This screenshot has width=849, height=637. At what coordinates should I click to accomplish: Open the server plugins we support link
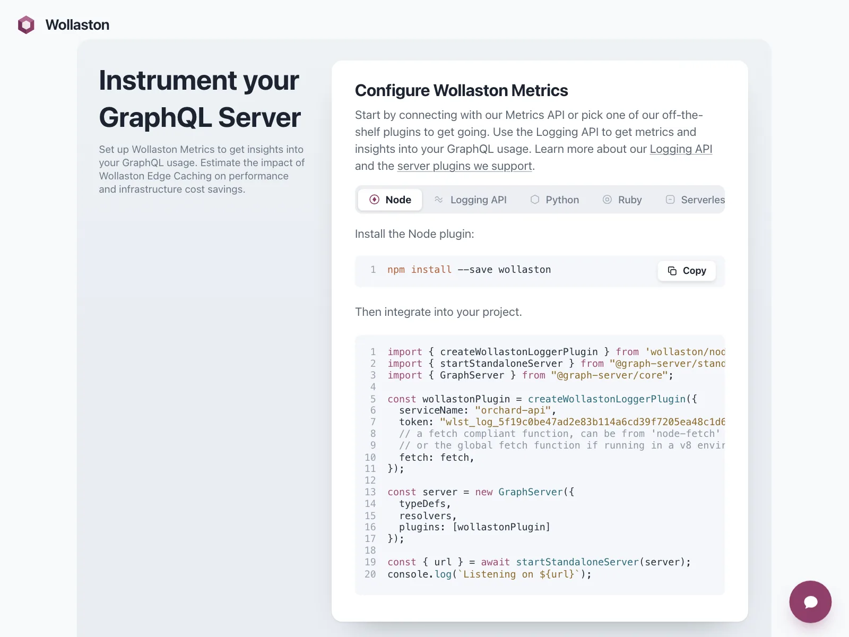pos(464,166)
